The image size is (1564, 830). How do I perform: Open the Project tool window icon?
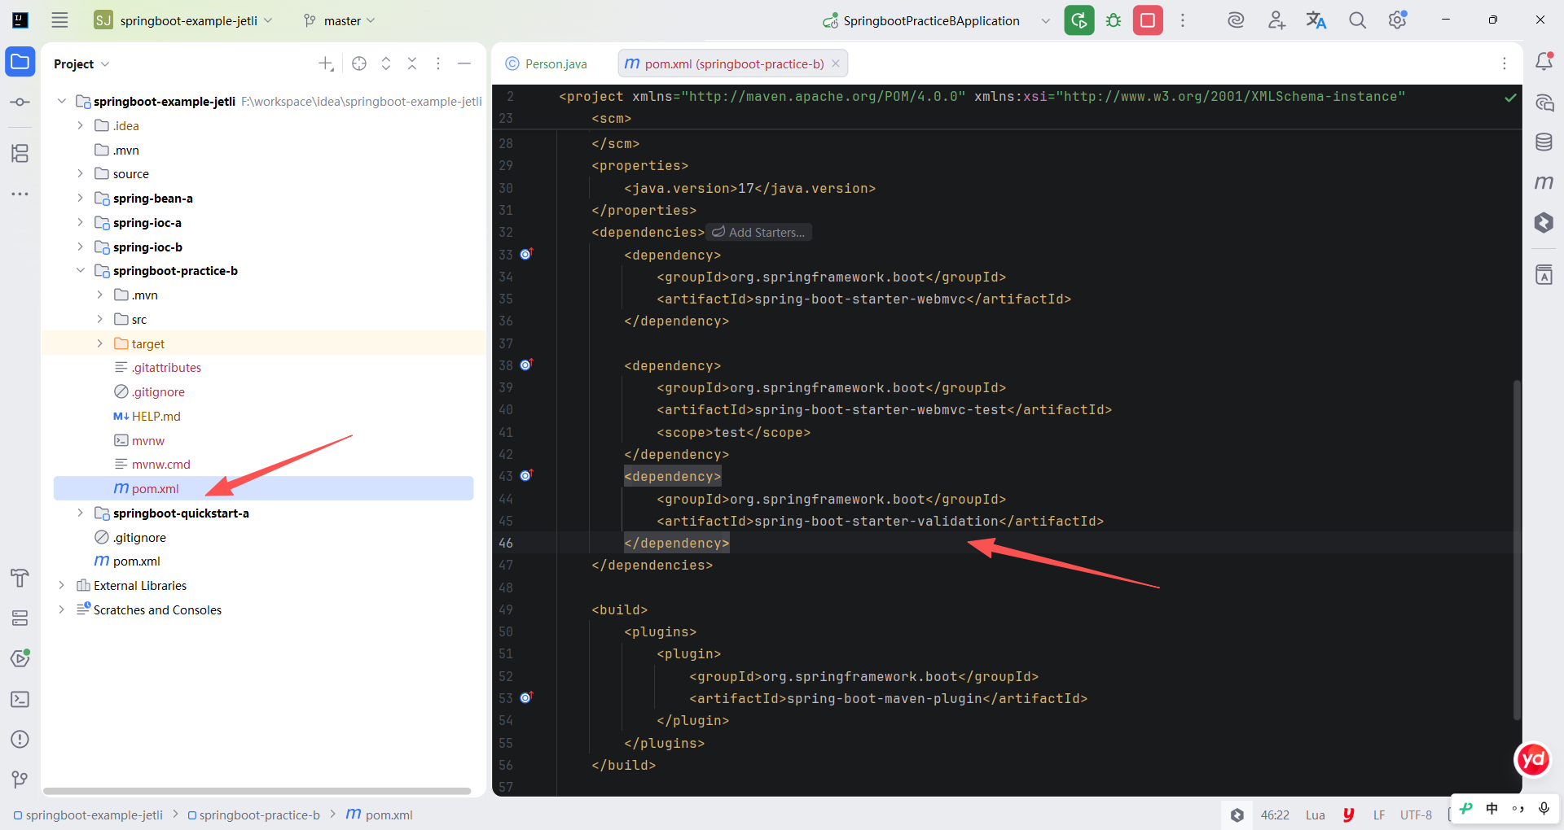[x=20, y=62]
